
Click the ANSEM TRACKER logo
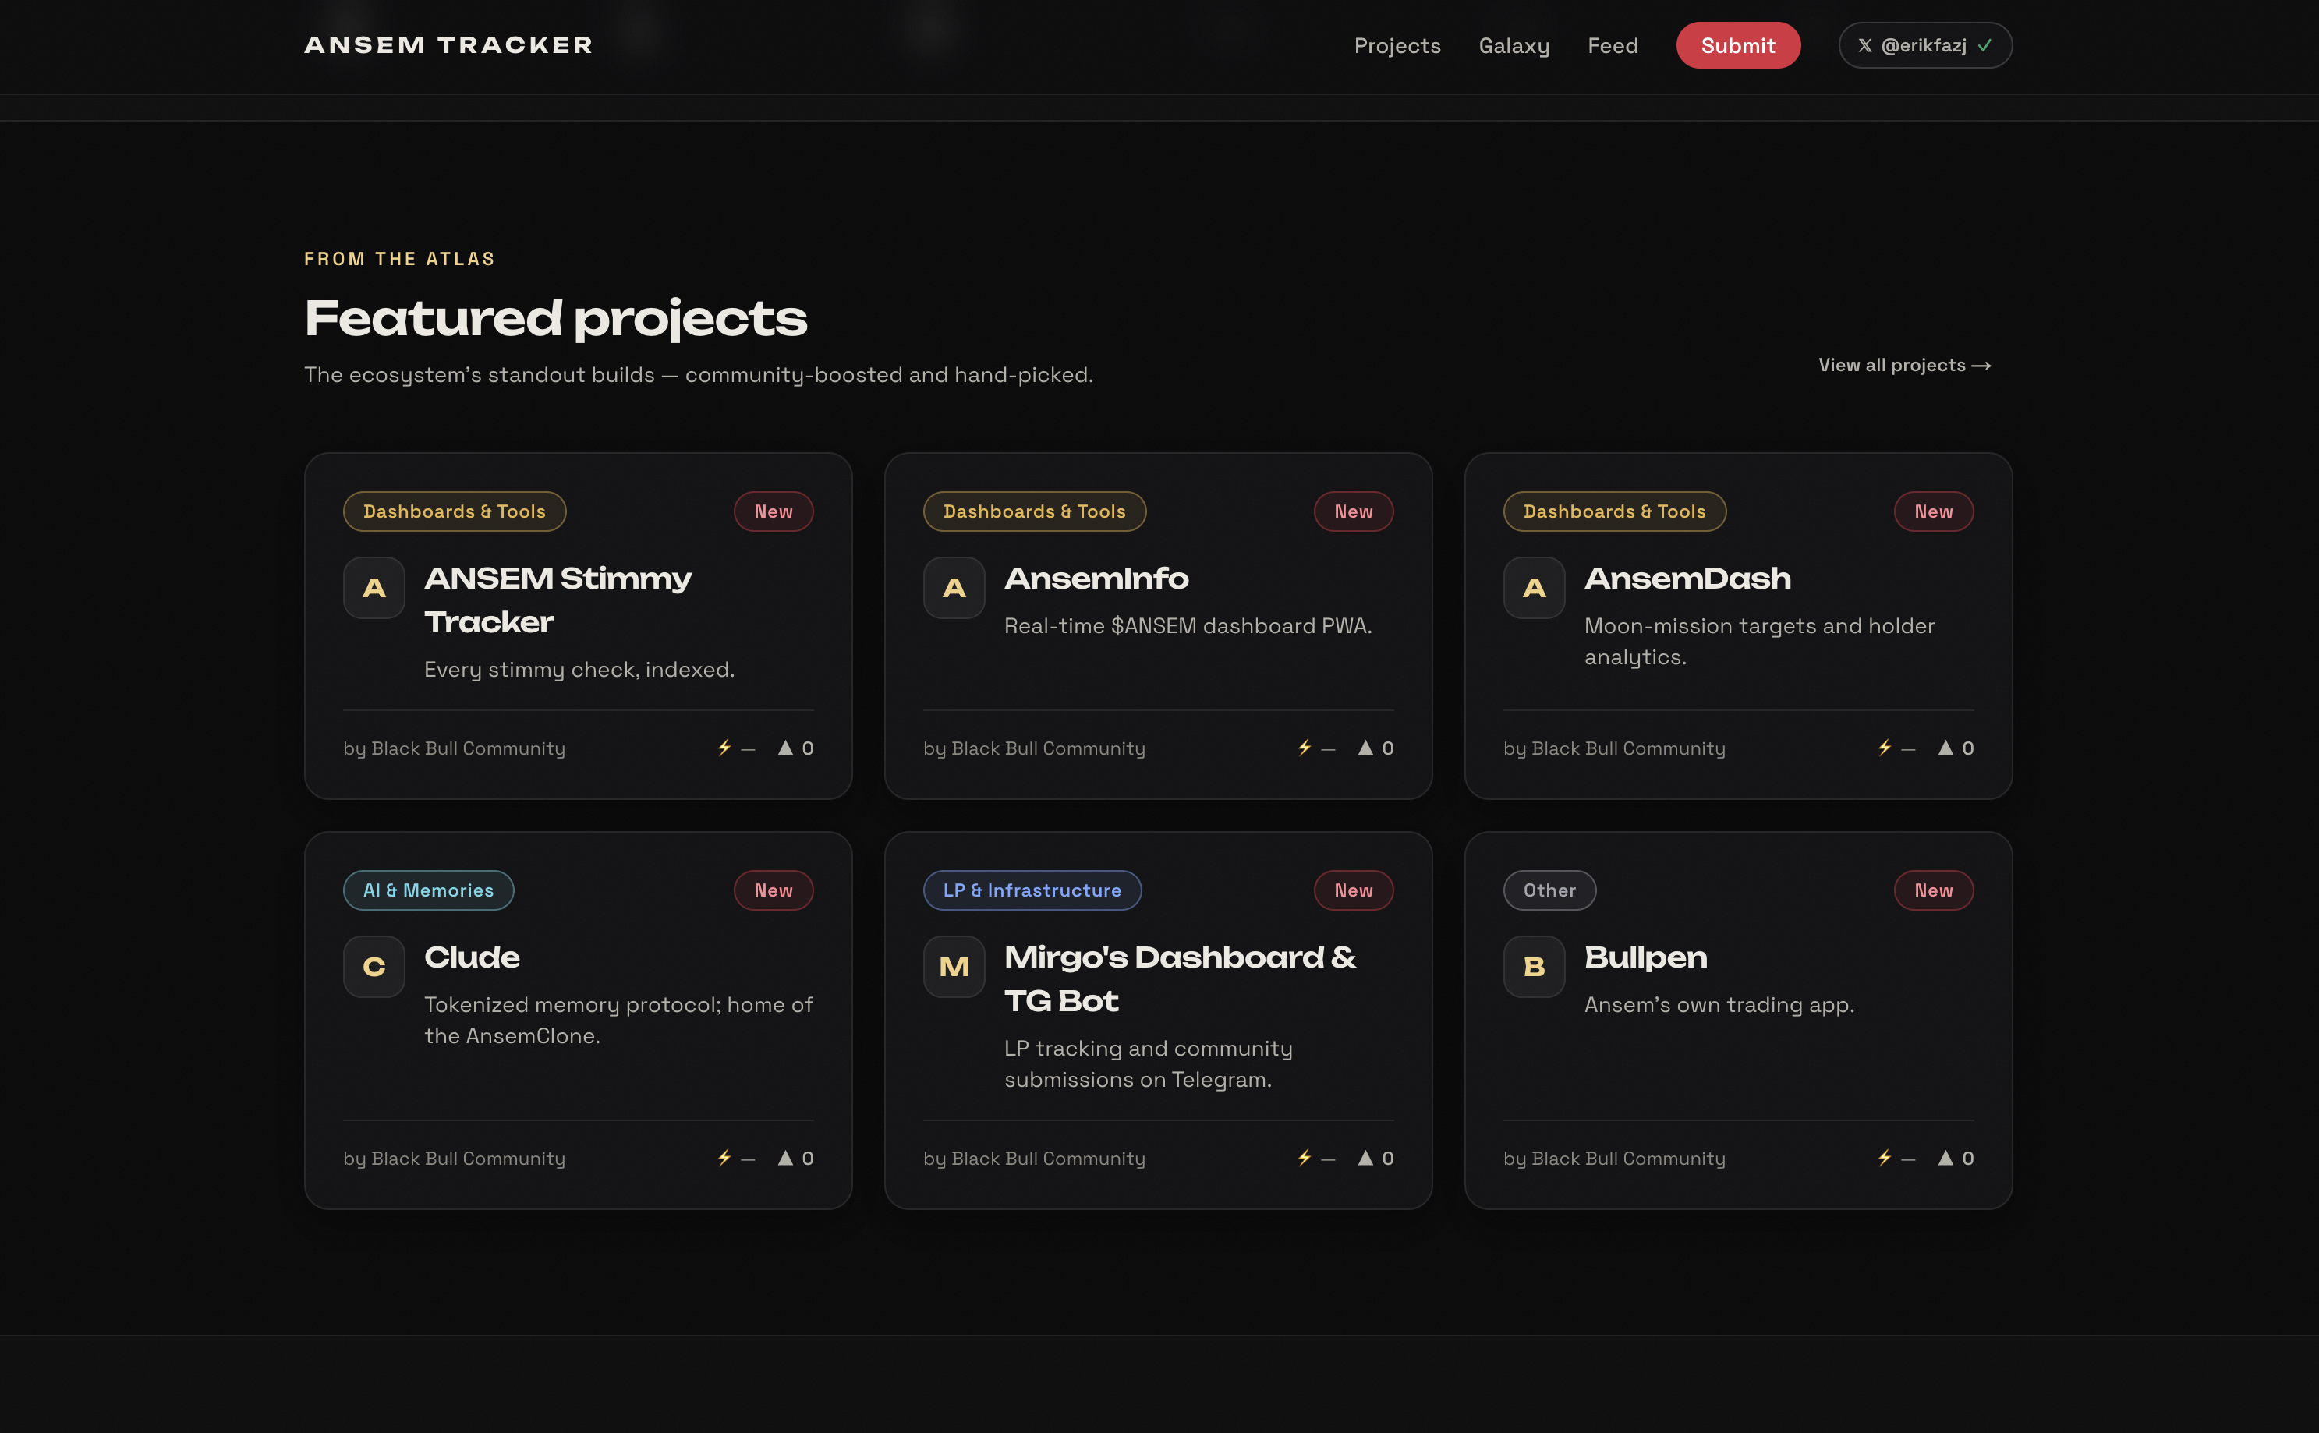(448, 45)
